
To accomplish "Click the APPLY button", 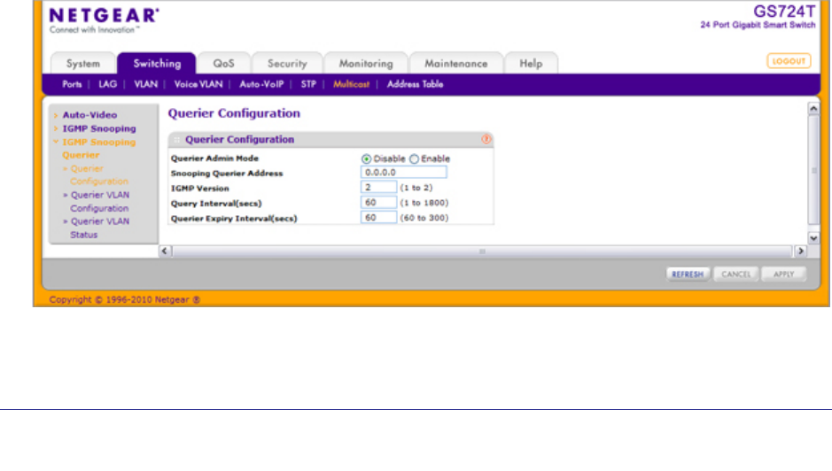I will (x=783, y=274).
